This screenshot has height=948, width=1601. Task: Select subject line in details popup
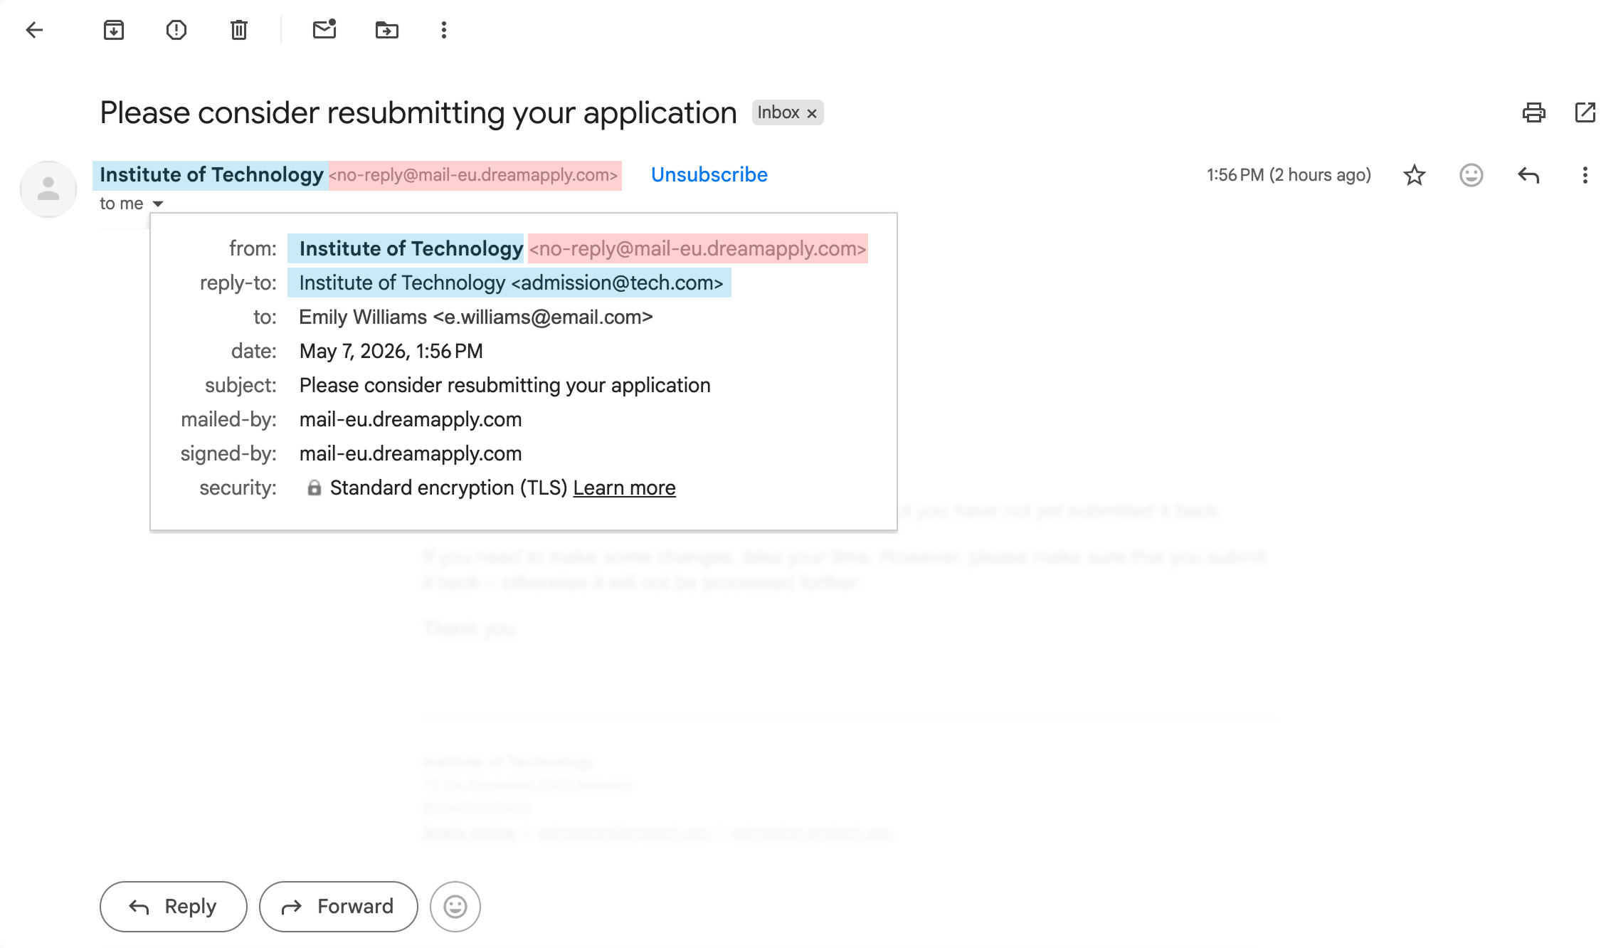coord(504,385)
